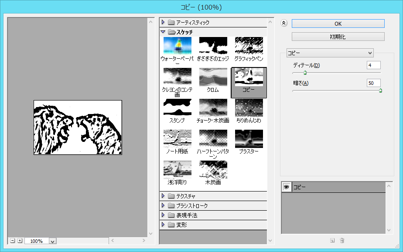Select the ウォーターペーパー filter thumbnail
403x252 pixels.
point(177,46)
